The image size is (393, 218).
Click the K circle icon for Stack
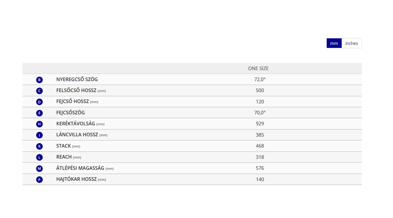39,146
